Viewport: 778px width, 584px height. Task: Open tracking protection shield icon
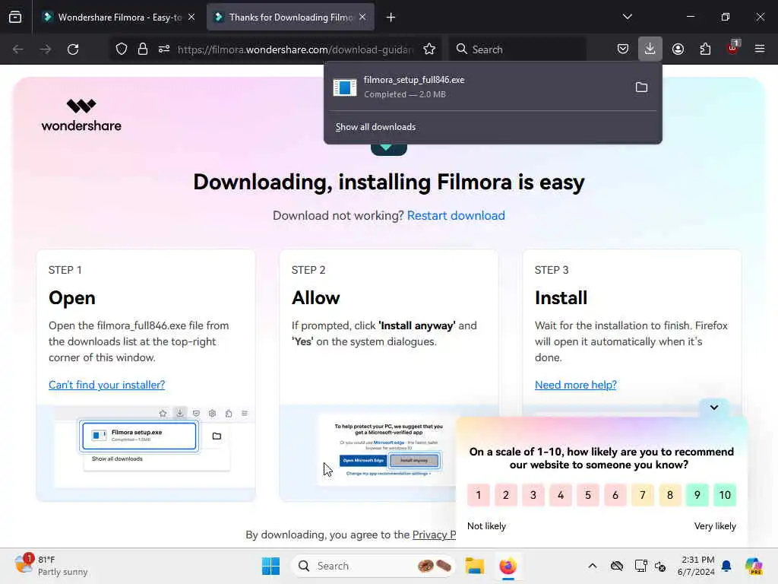[122, 49]
